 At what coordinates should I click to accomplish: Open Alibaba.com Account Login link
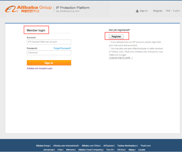tap(40, 68)
